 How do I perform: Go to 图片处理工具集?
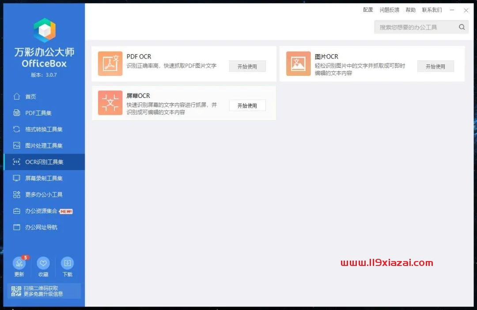point(45,145)
